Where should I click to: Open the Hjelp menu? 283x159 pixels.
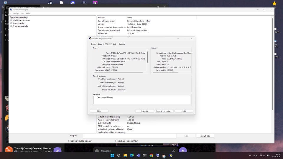click(28, 13)
